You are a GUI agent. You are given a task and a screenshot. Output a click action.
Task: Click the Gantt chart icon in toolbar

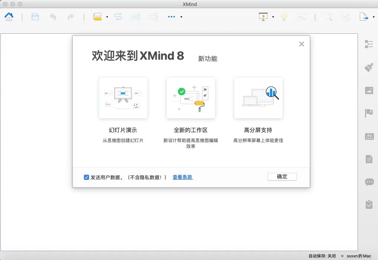pyautogui.click(x=302, y=17)
